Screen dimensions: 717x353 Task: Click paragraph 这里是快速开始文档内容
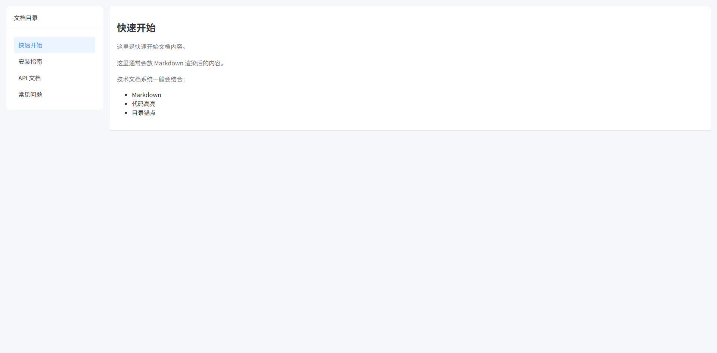(152, 47)
